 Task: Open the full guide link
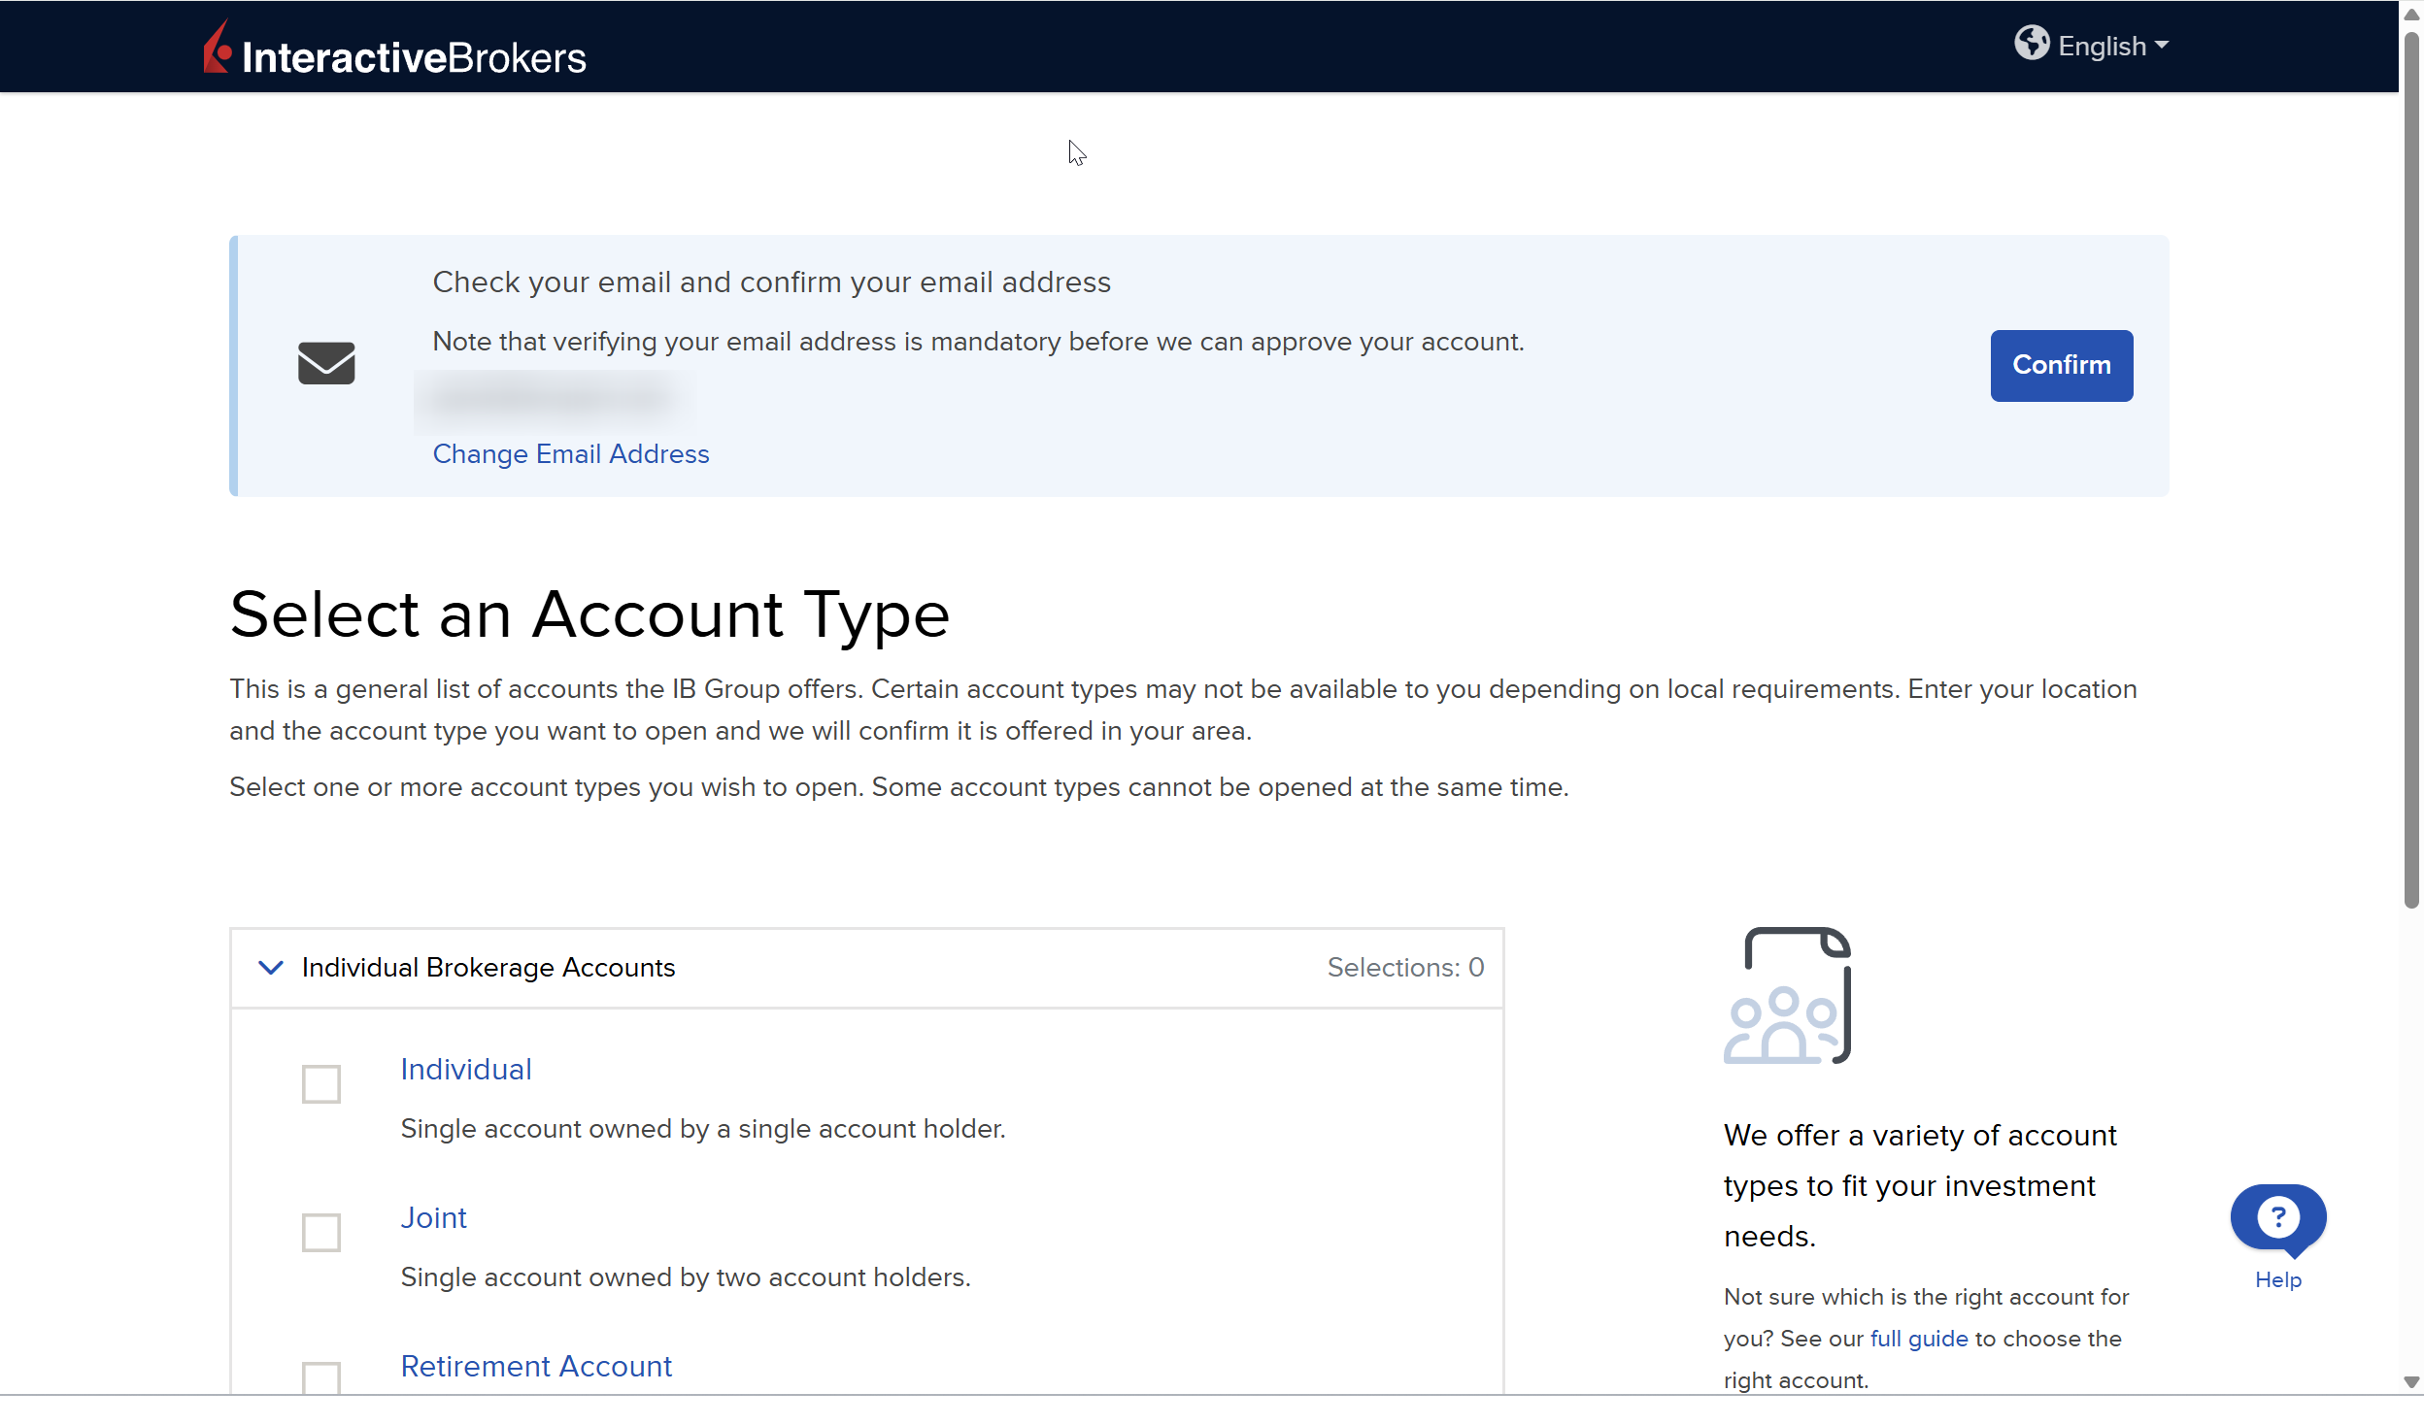click(x=1918, y=1339)
